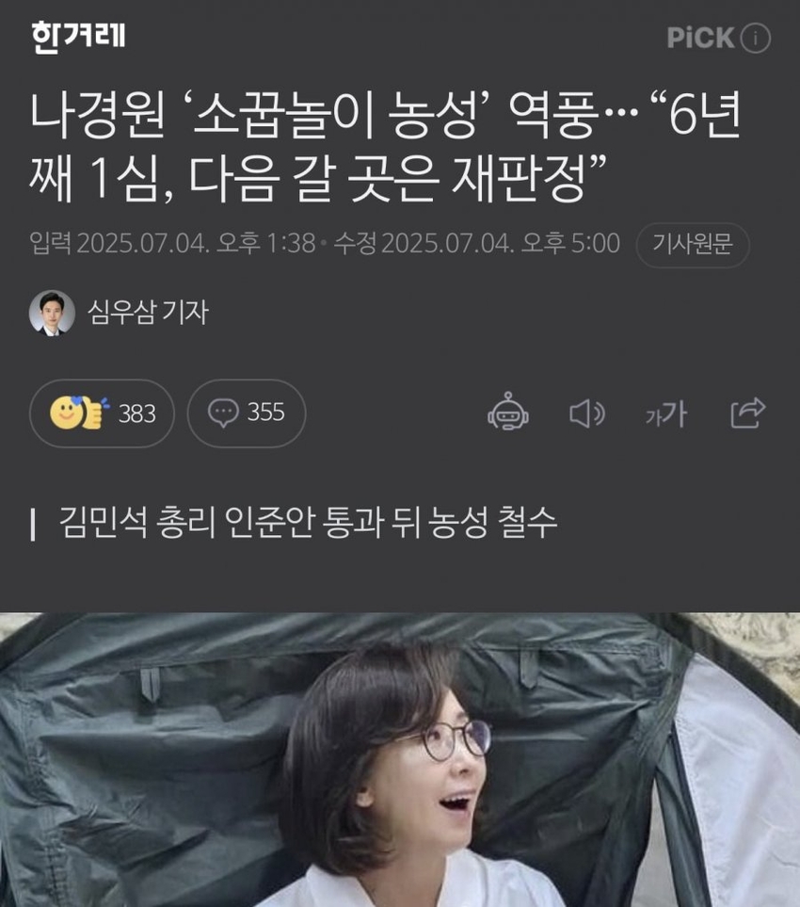Tap the 수정 2025.07.04. modified time
The width and height of the screenshot is (800, 907).
(477, 244)
